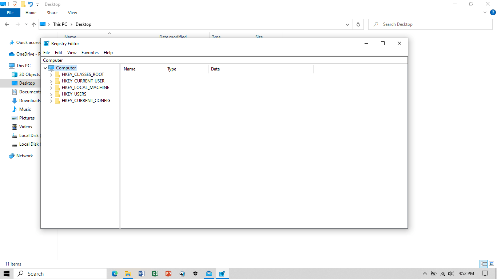The width and height of the screenshot is (497, 279).
Task: Expand HKEY_CURRENT_USER key
Action: 51,81
